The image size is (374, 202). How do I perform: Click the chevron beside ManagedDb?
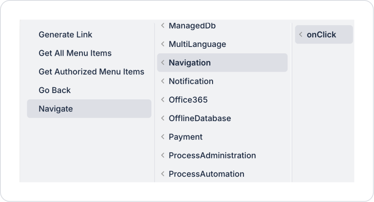(163, 26)
